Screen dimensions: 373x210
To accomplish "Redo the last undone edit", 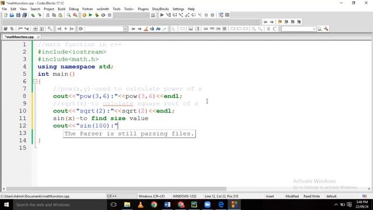I will pos(39,15).
